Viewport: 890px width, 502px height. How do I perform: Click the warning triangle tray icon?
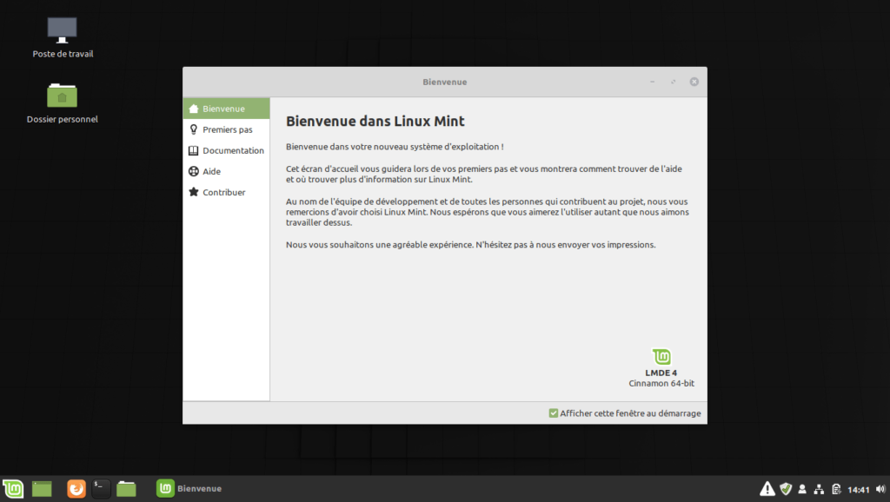(767, 489)
